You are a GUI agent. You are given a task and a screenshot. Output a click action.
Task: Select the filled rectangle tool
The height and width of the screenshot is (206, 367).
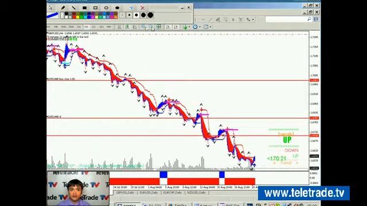(x=84, y=8)
